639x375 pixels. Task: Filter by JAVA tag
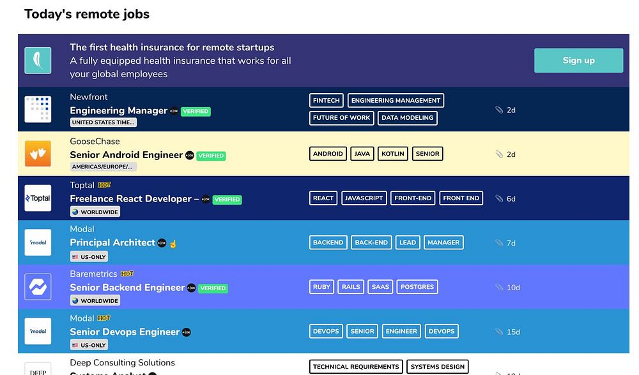tap(362, 154)
